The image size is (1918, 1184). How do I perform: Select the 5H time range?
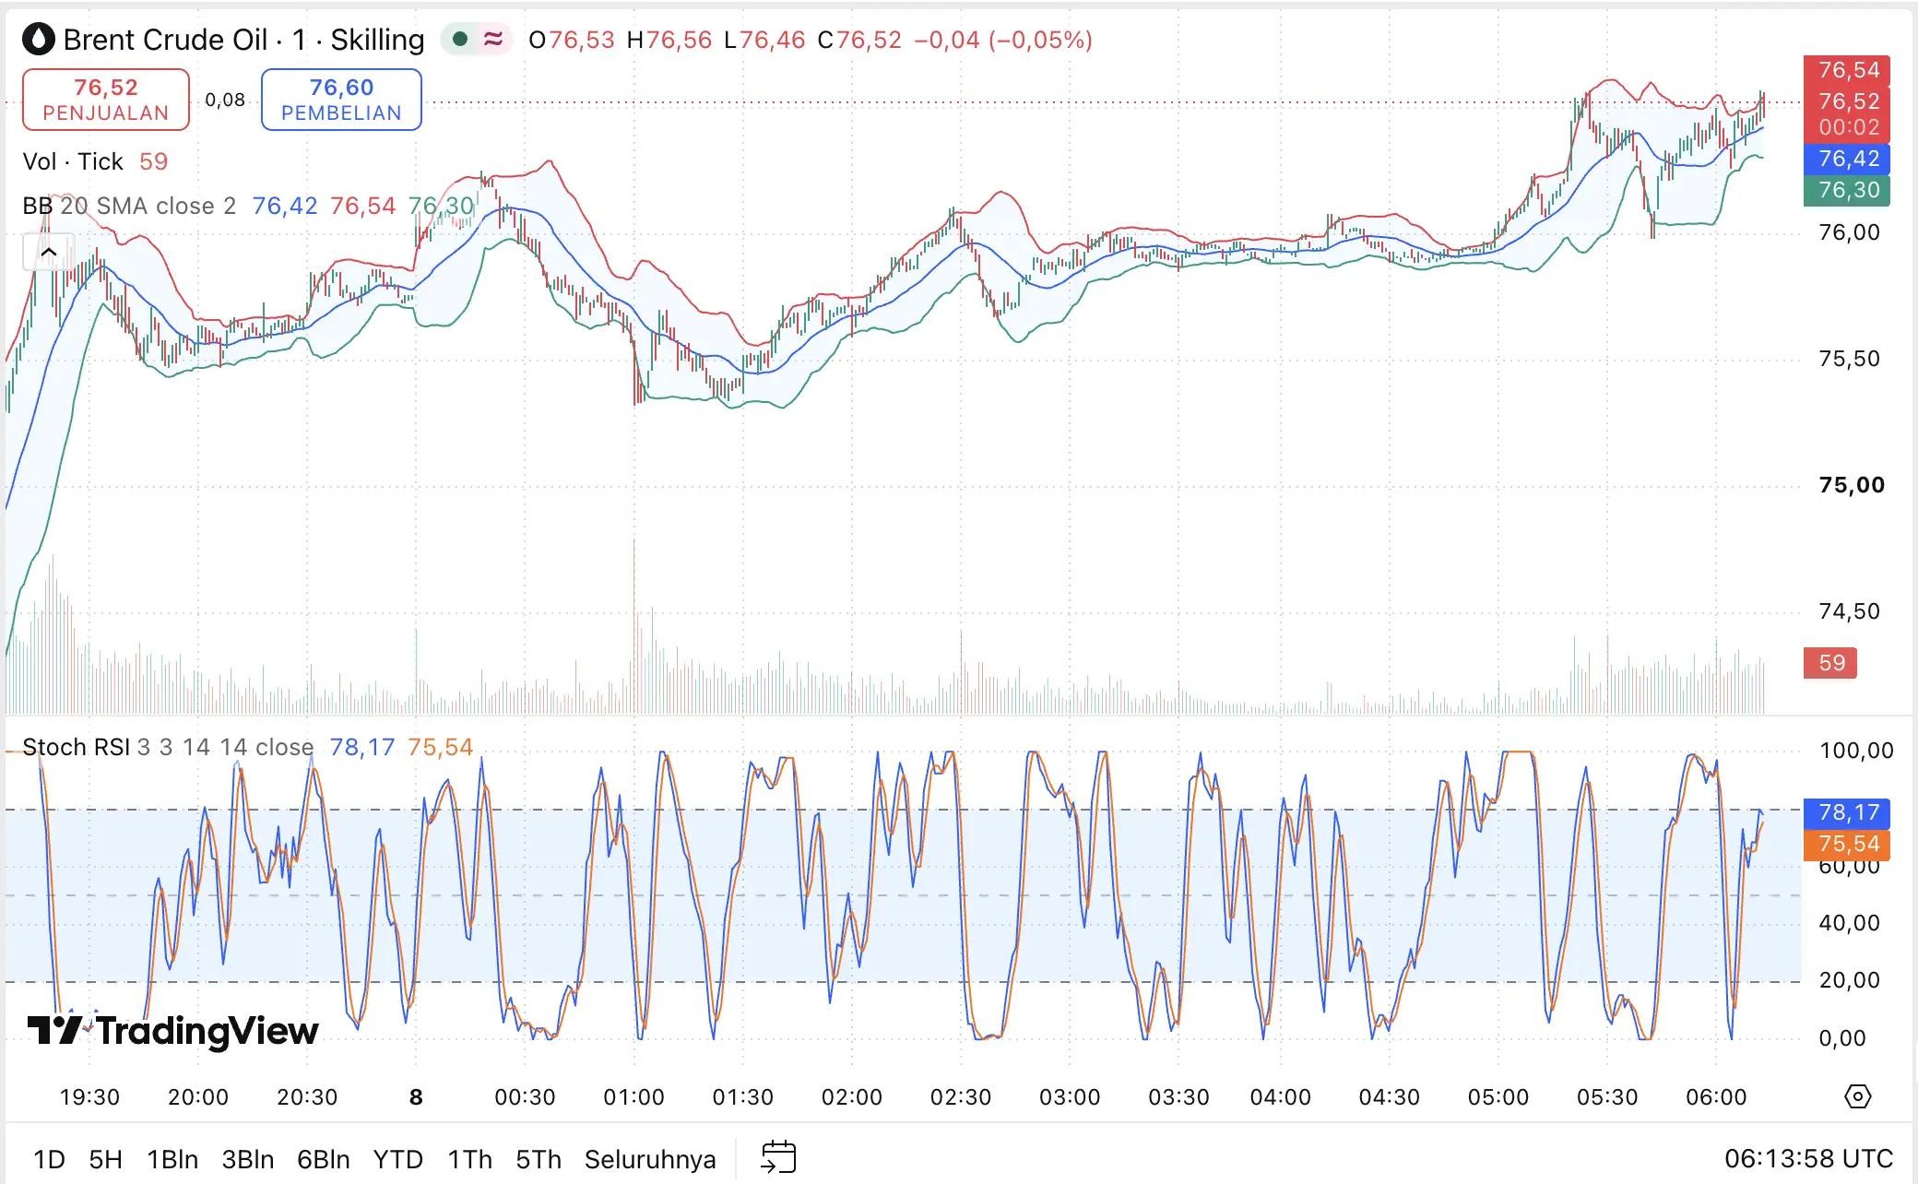pyautogui.click(x=105, y=1159)
